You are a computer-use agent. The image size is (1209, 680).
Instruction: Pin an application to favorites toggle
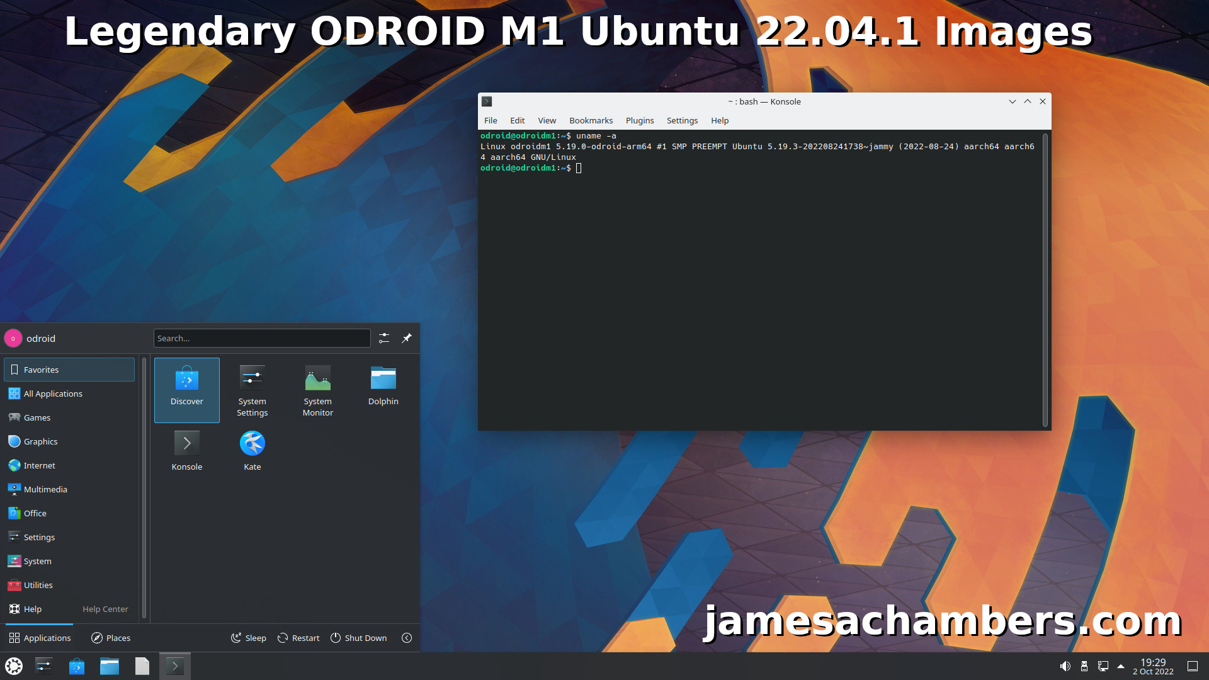[x=407, y=338]
